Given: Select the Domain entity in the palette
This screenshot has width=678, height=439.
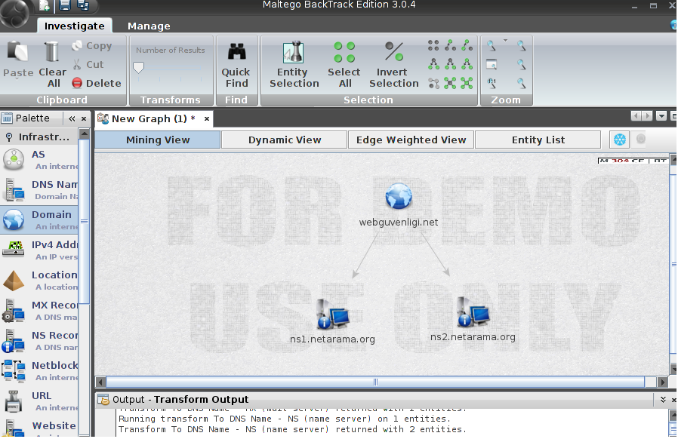Looking at the screenshot, I should [39, 220].
